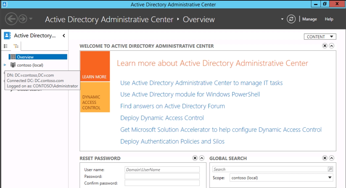The height and width of the screenshot is (188, 346).
Task: Click the app icon in title bar
Action: (x=5, y=4)
